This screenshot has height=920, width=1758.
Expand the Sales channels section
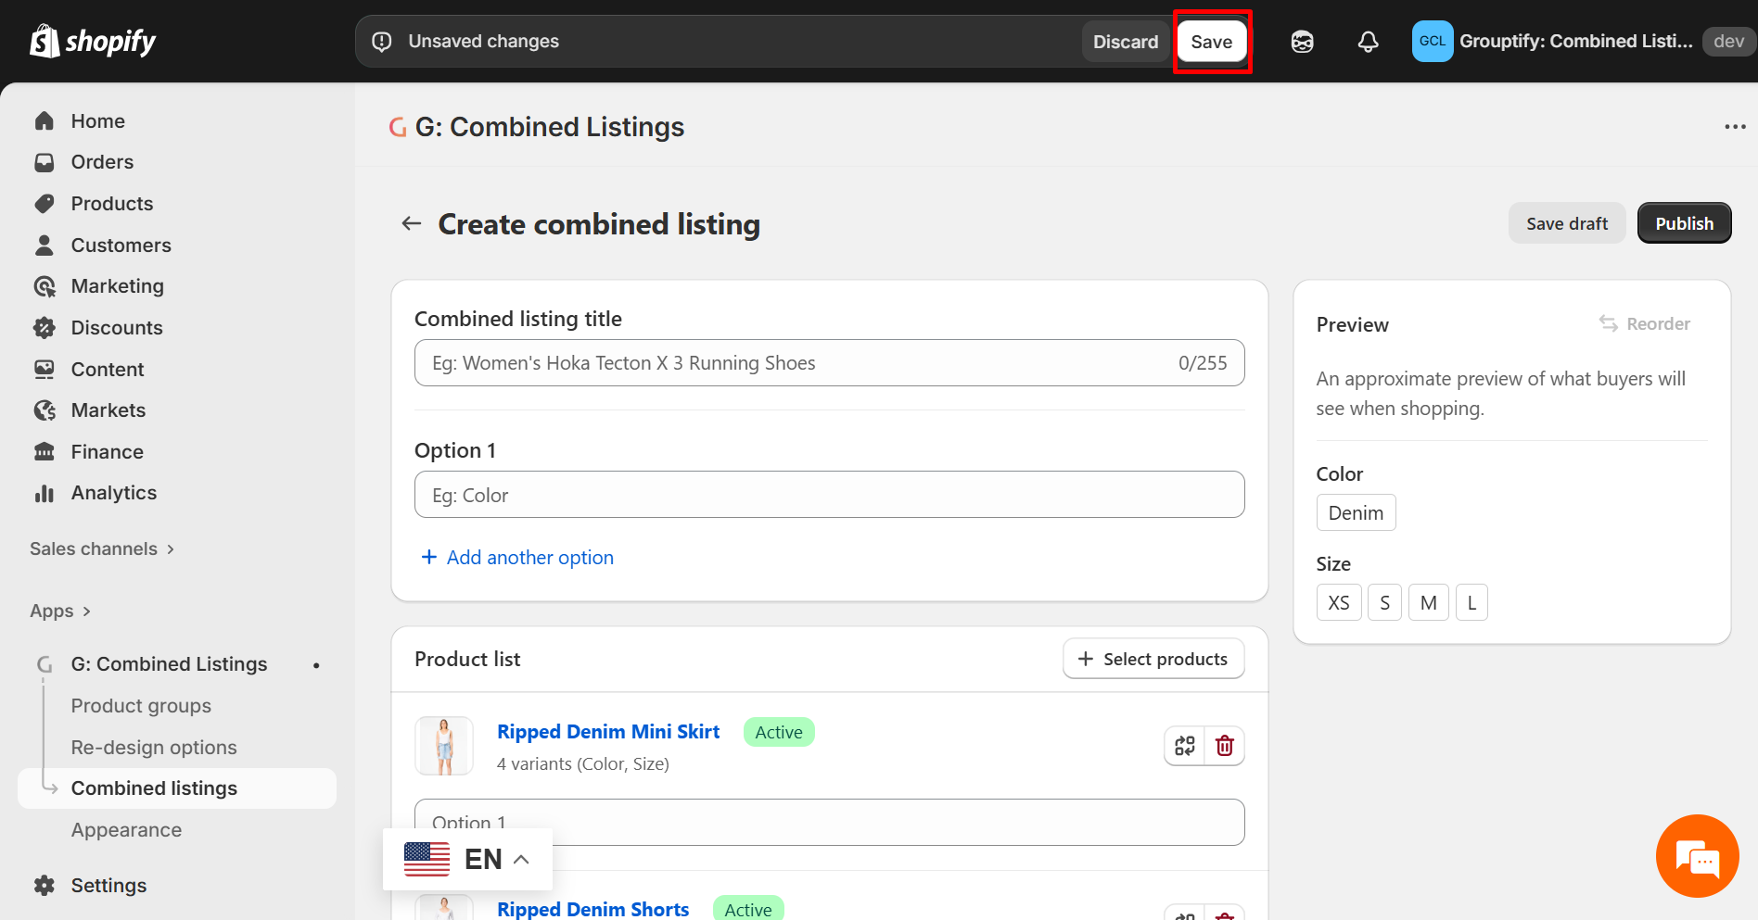[x=102, y=548]
